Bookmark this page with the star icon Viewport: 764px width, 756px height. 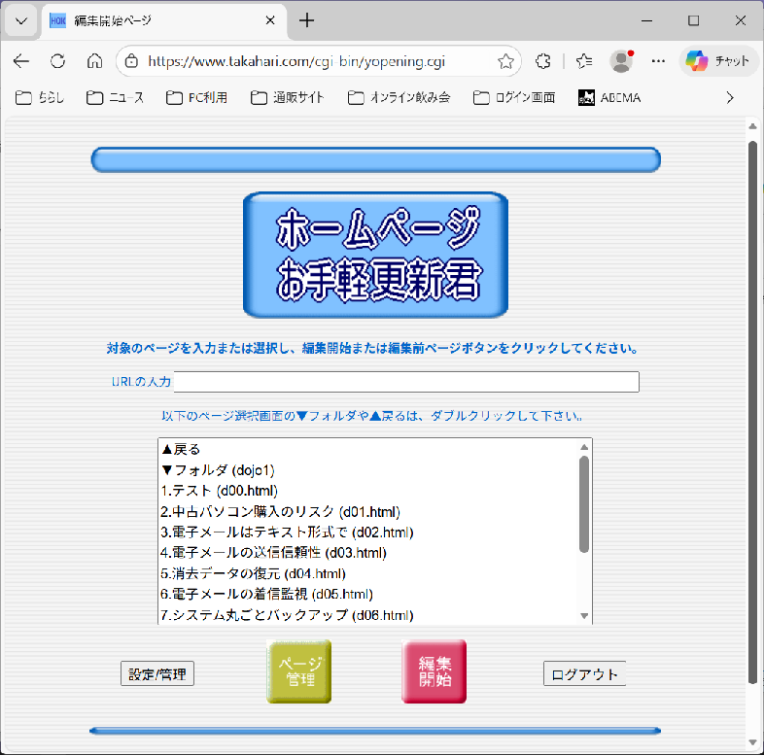505,60
